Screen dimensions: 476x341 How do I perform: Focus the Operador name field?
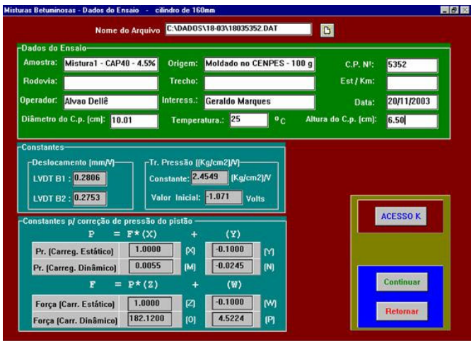[110, 101]
